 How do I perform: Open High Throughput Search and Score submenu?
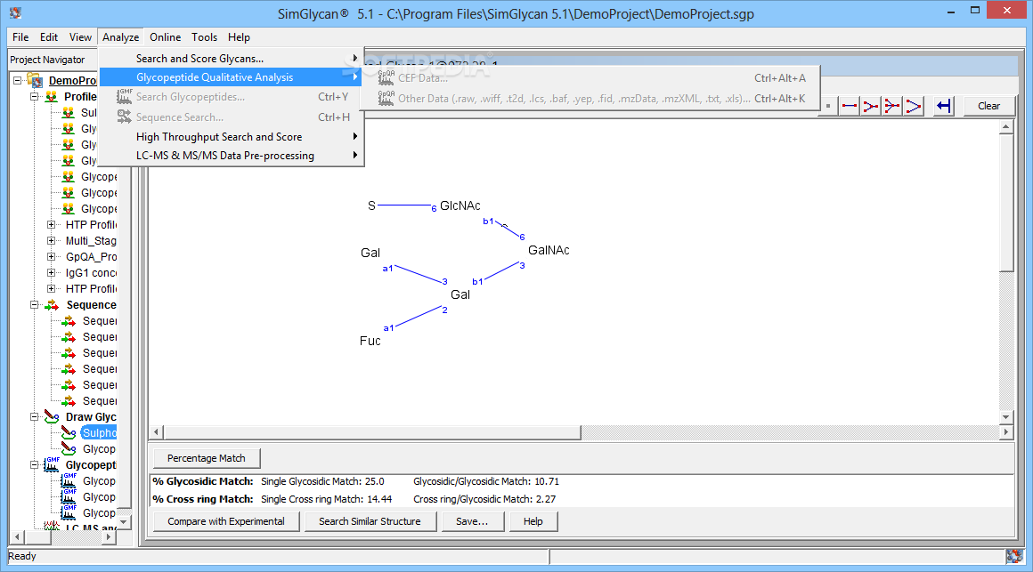pos(231,137)
